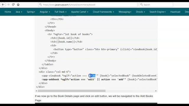Click the 'If we now go to the Book Details' paragraph

(x=94, y=98)
